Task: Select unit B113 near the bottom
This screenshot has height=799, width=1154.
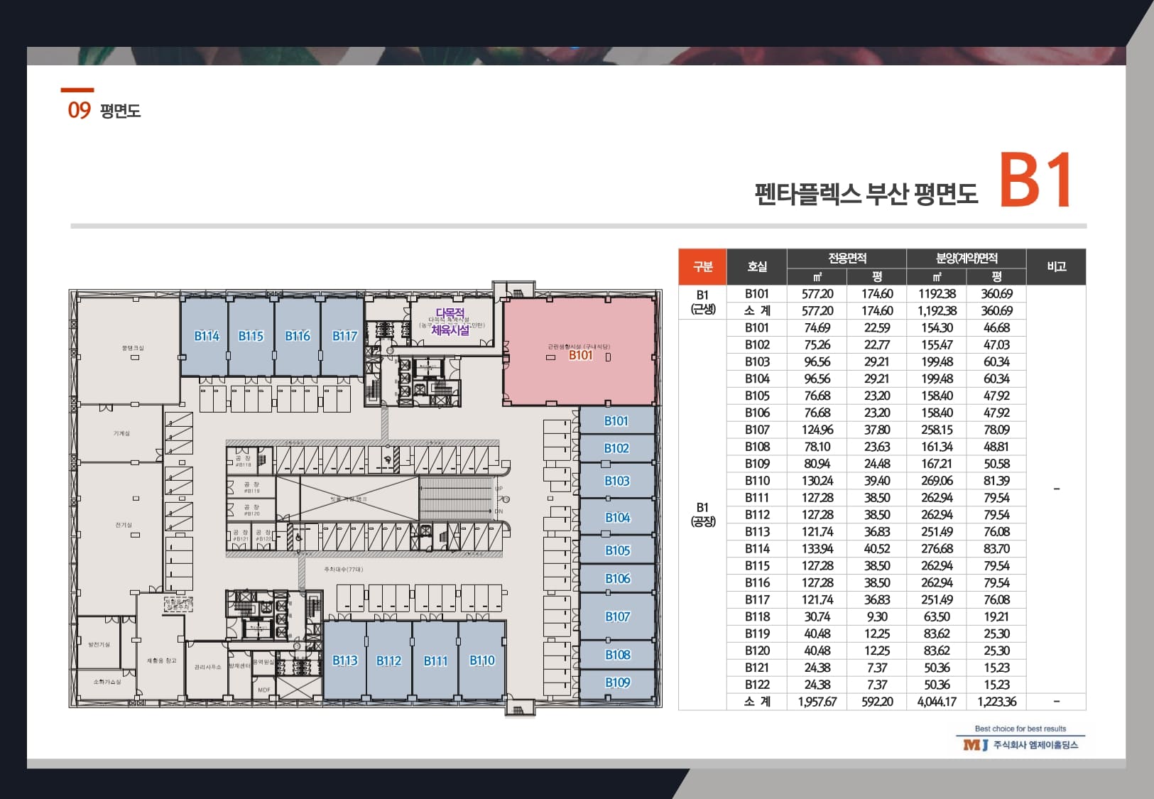Action: tap(344, 659)
